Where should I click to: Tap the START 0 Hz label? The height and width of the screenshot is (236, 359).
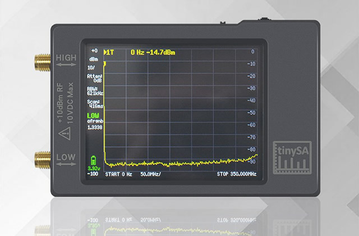(x=118, y=174)
